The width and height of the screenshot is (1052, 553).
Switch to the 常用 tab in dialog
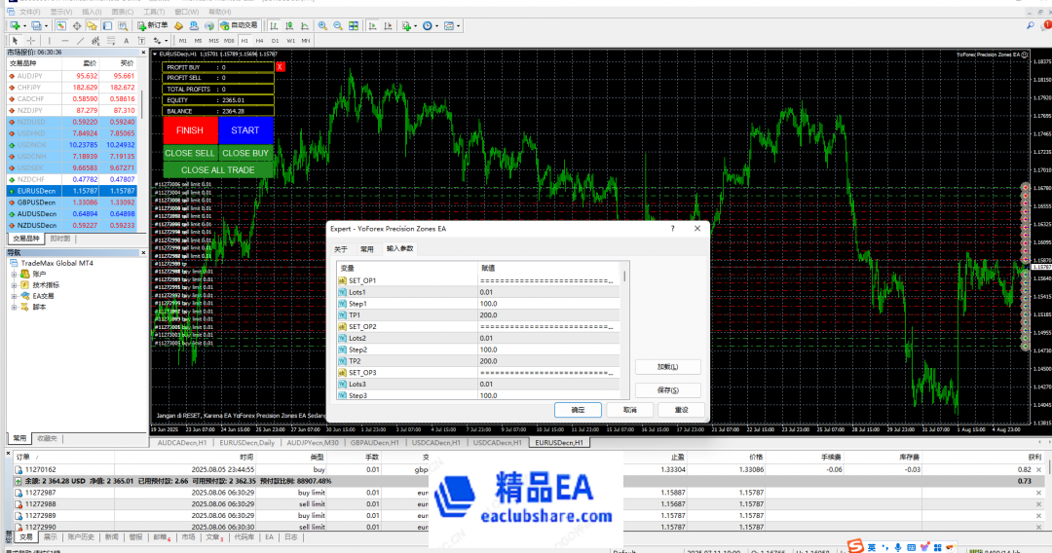coord(367,248)
